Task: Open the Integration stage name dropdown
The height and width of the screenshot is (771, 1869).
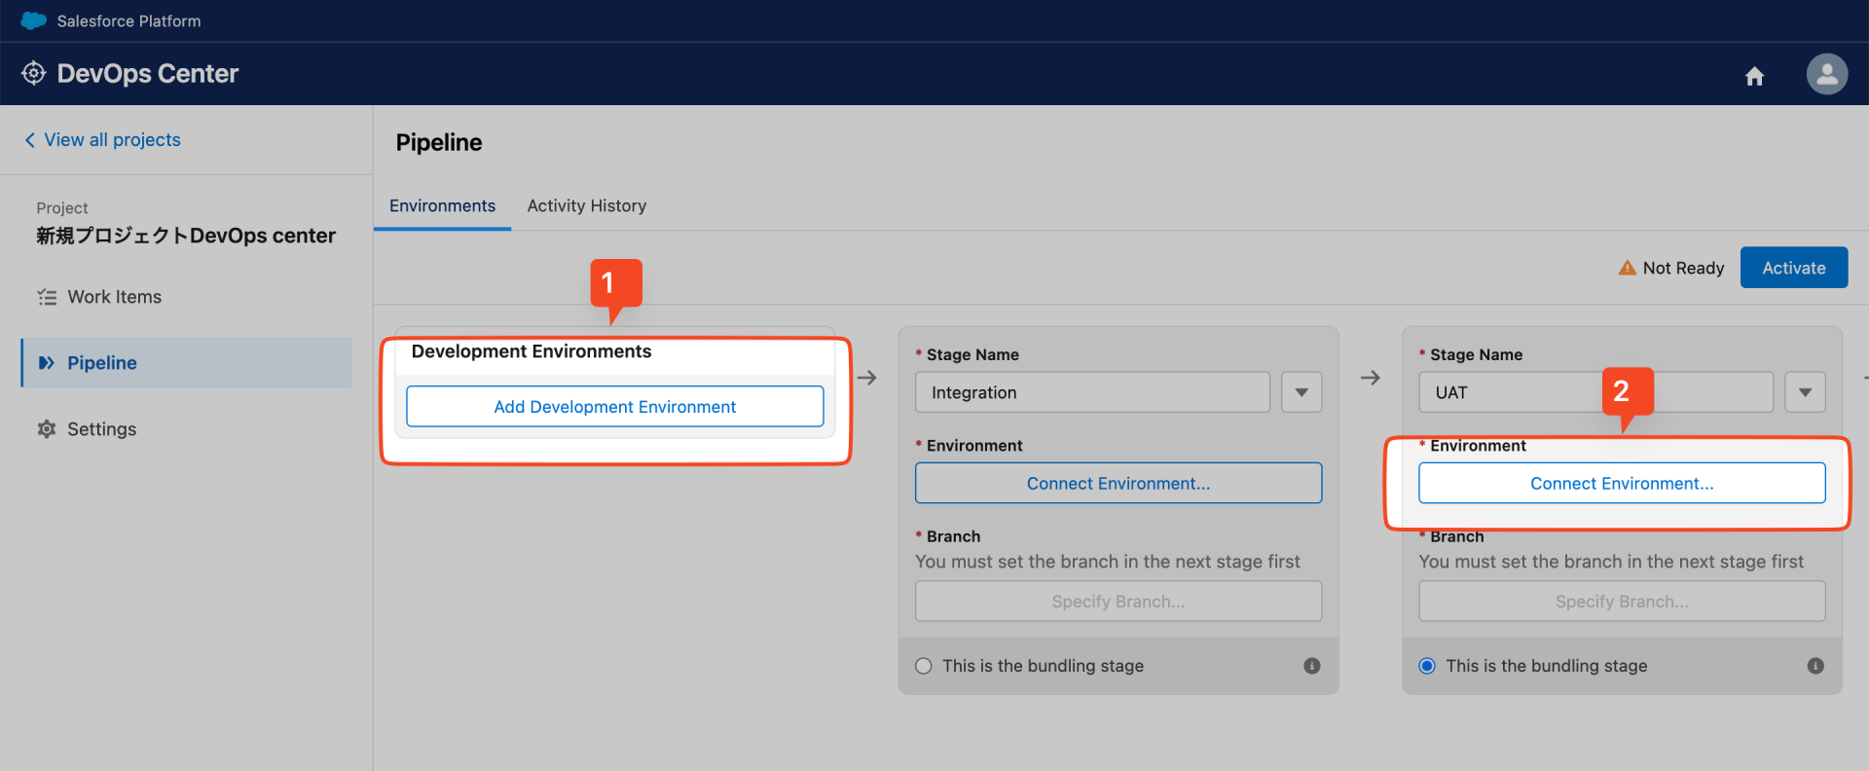Action: coord(1301,392)
